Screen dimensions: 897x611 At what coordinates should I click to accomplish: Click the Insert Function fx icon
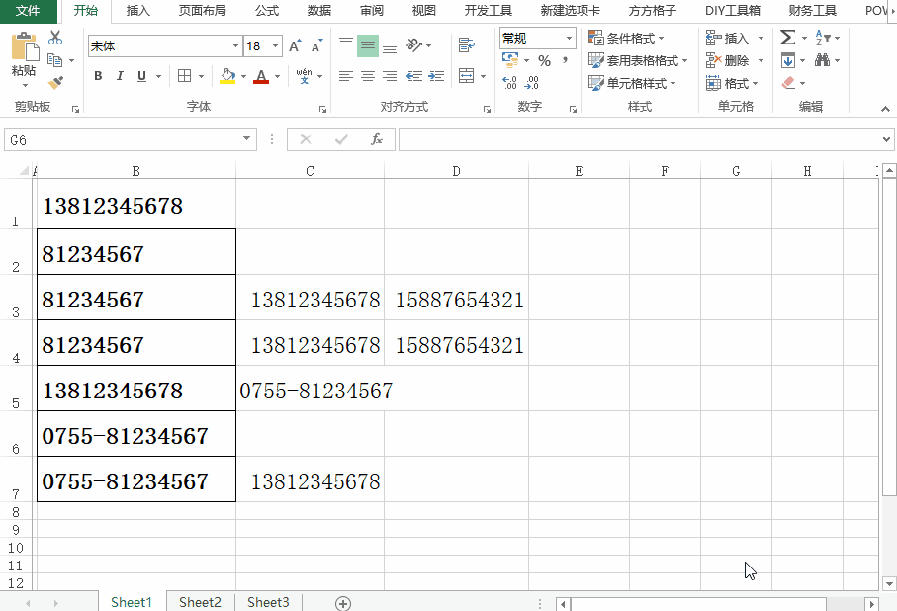click(x=376, y=140)
